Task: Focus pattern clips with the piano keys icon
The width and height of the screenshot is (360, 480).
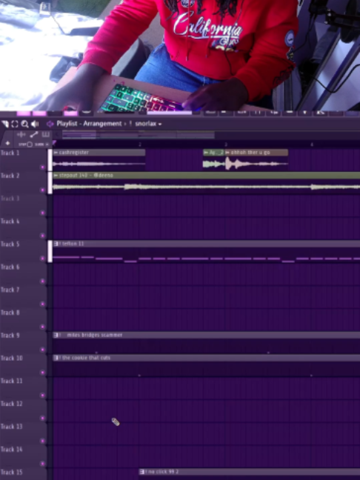Action: (45, 134)
